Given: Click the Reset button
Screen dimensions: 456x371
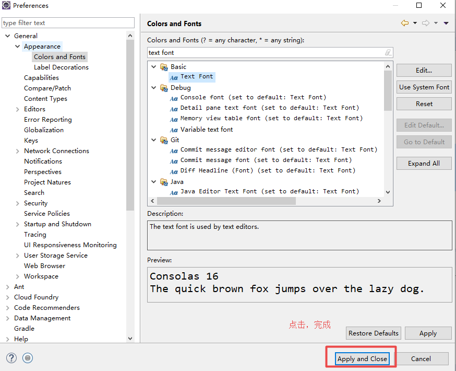Looking at the screenshot, I should [x=424, y=104].
